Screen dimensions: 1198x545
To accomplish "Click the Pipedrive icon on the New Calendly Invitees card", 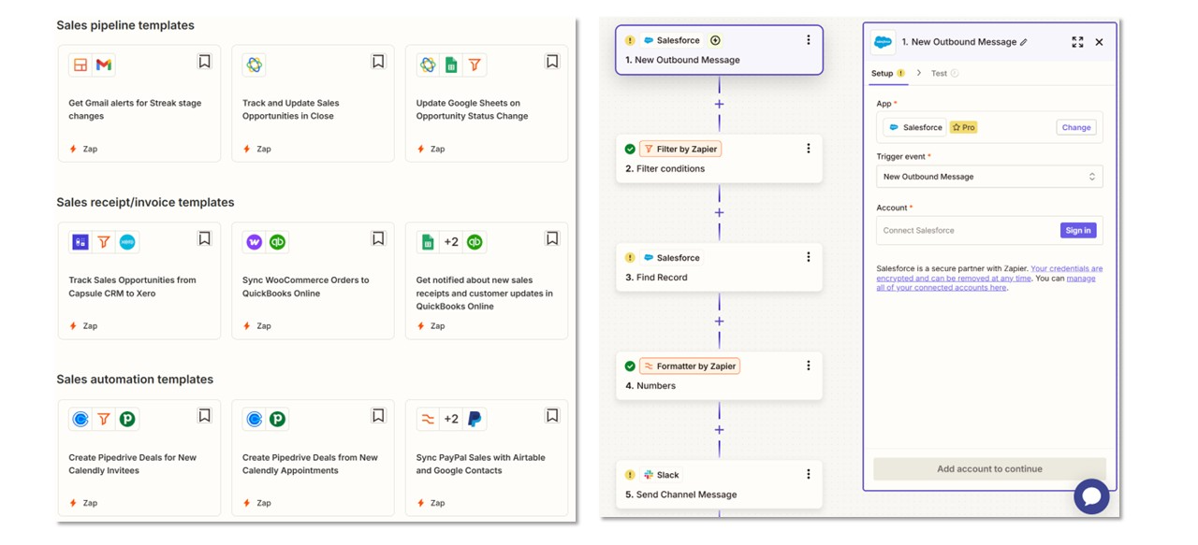I will pyautogui.click(x=127, y=419).
